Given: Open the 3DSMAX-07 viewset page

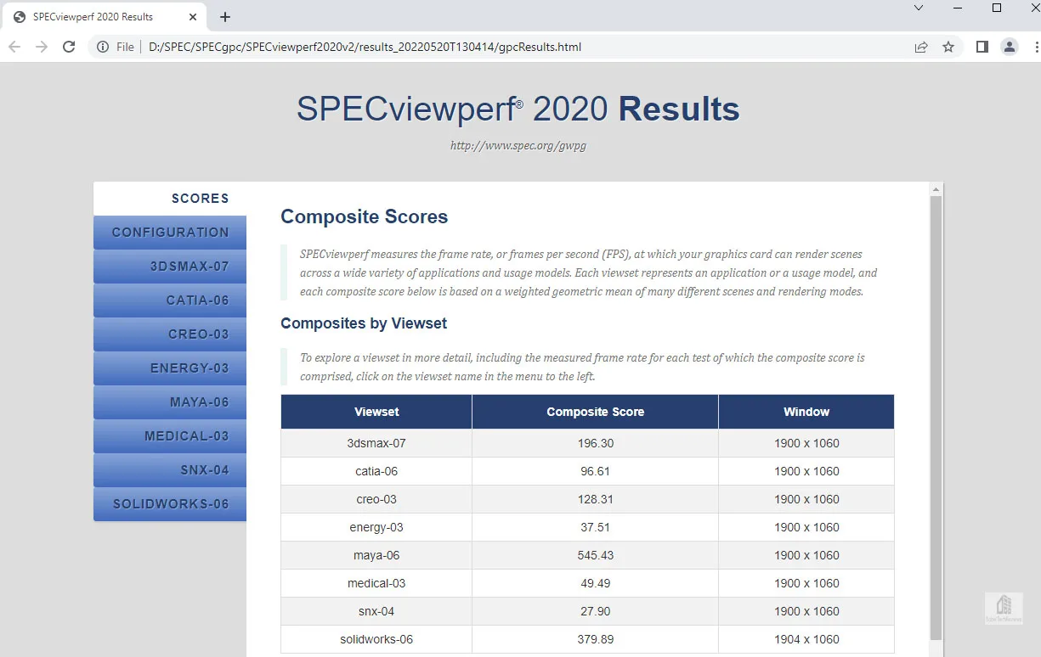Looking at the screenshot, I should pos(170,266).
